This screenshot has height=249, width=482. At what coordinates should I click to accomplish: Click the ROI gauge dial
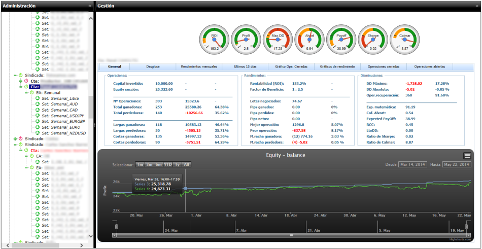(x=214, y=39)
